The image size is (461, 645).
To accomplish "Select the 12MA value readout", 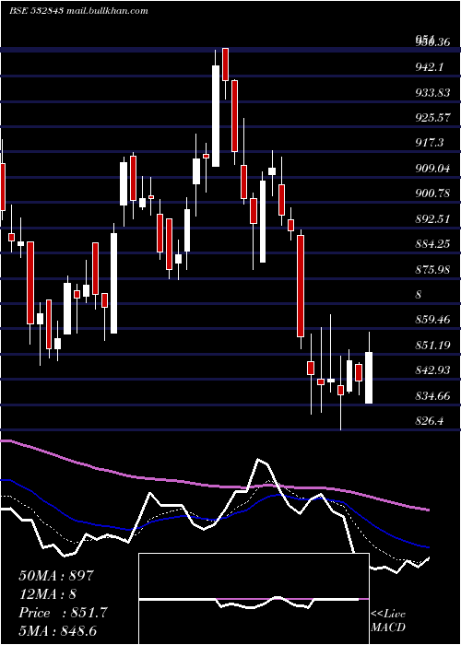I will pyautogui.click(x=47, y=594).
